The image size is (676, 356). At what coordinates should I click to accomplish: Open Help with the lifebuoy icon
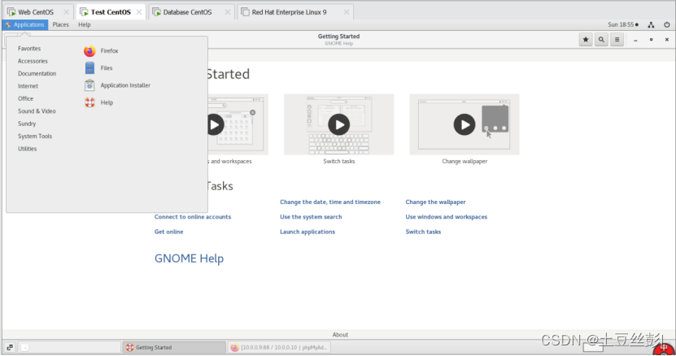(89, 102)
